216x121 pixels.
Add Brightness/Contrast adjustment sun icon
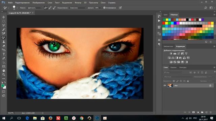coord(171,54)
